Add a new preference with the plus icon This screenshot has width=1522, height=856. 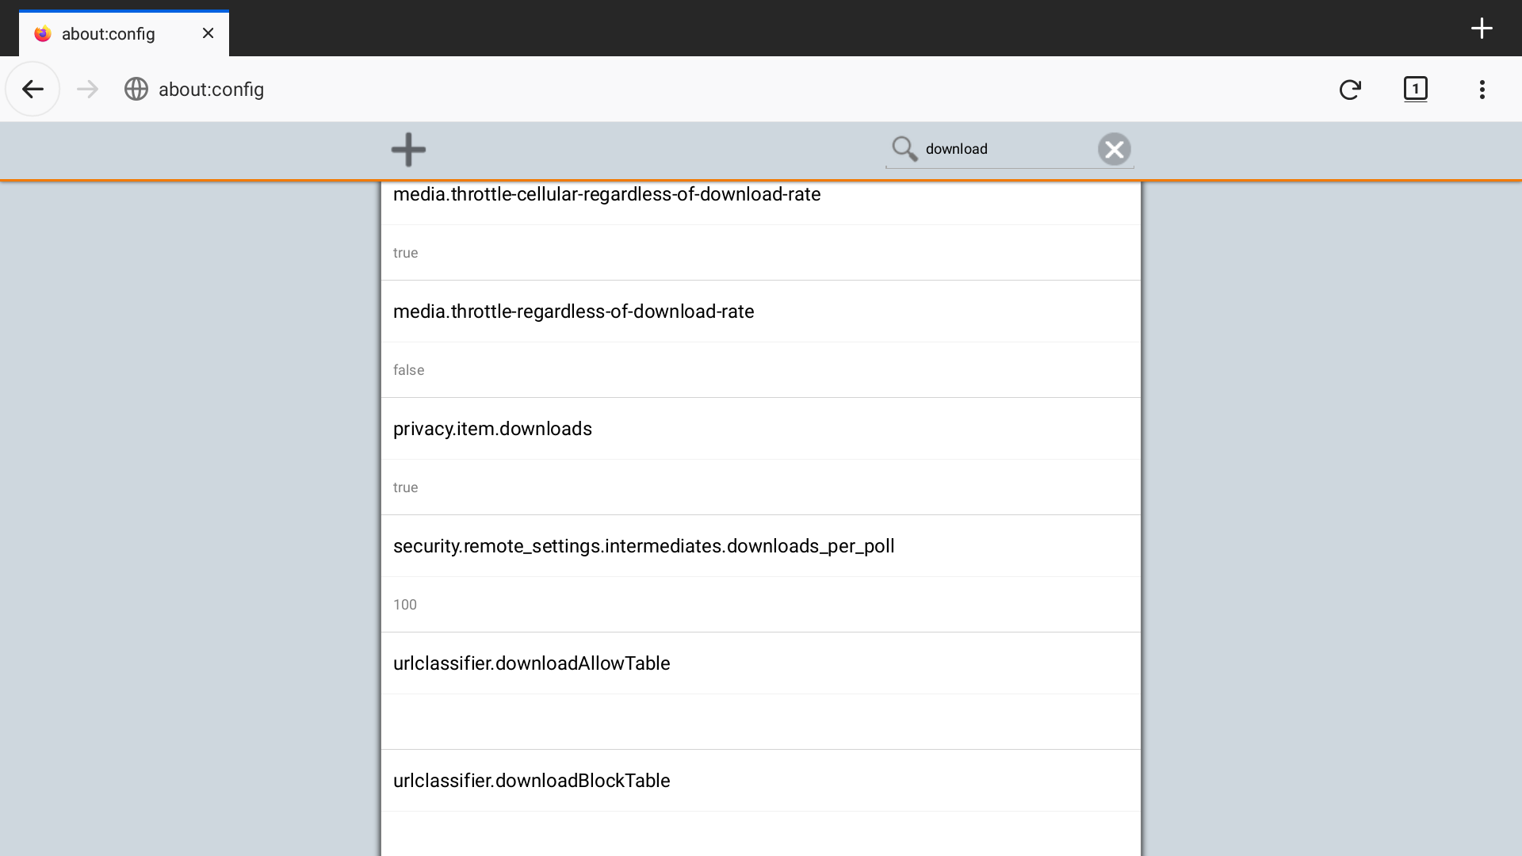point(408,149)
